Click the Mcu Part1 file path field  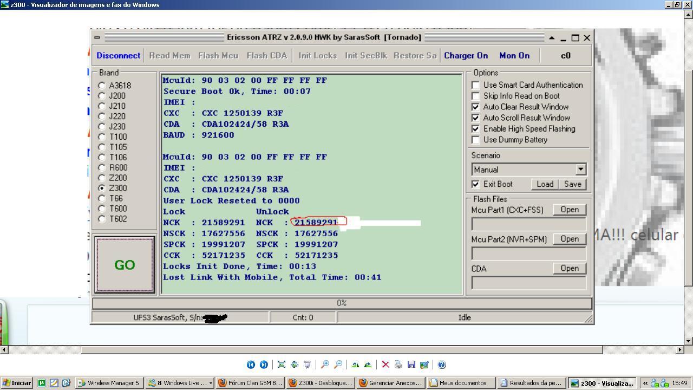pyautogui.click(x=529, y=224)
